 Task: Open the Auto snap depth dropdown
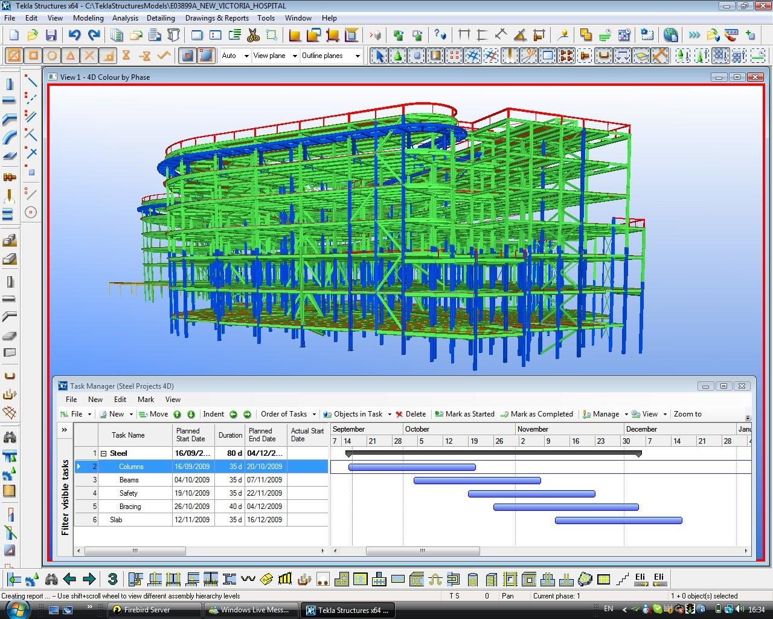[246, 56]
